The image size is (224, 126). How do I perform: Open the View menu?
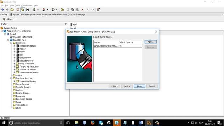(x=12, y=6)
